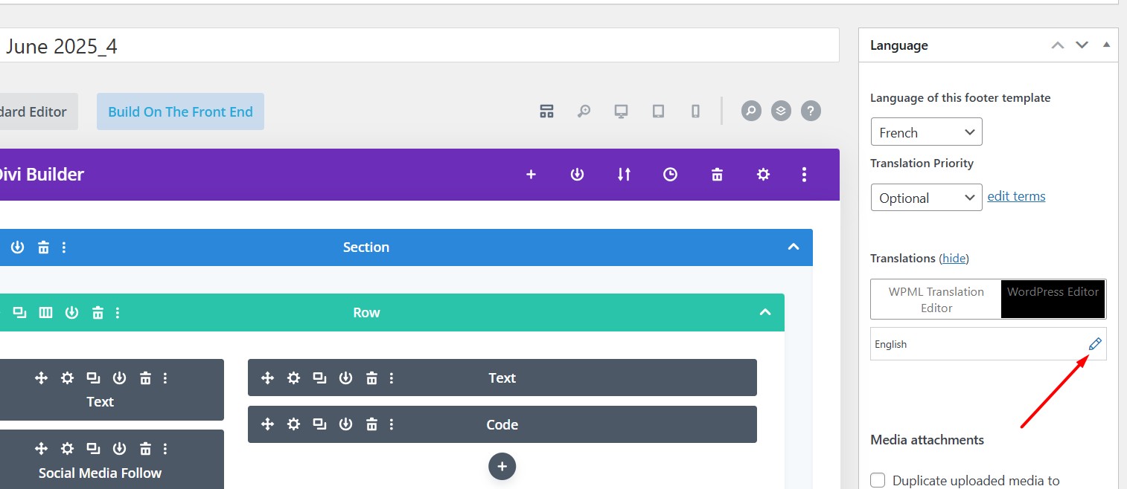Switch to phone view icon
1127x489 pixels.
(x=695, y=111)
